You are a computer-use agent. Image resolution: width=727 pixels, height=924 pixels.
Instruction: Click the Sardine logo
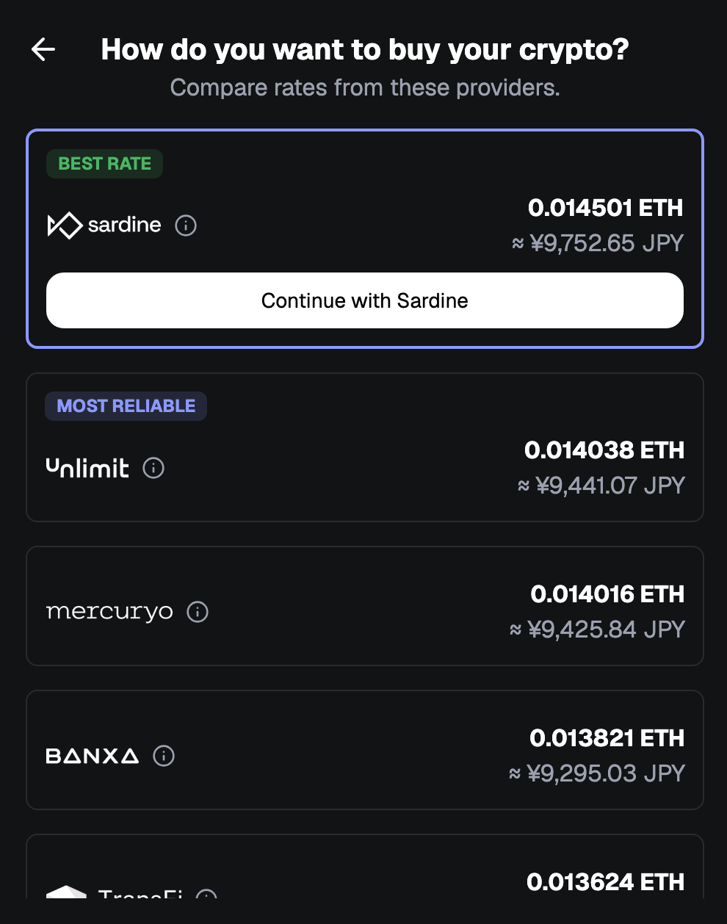[x=104, y=225]
